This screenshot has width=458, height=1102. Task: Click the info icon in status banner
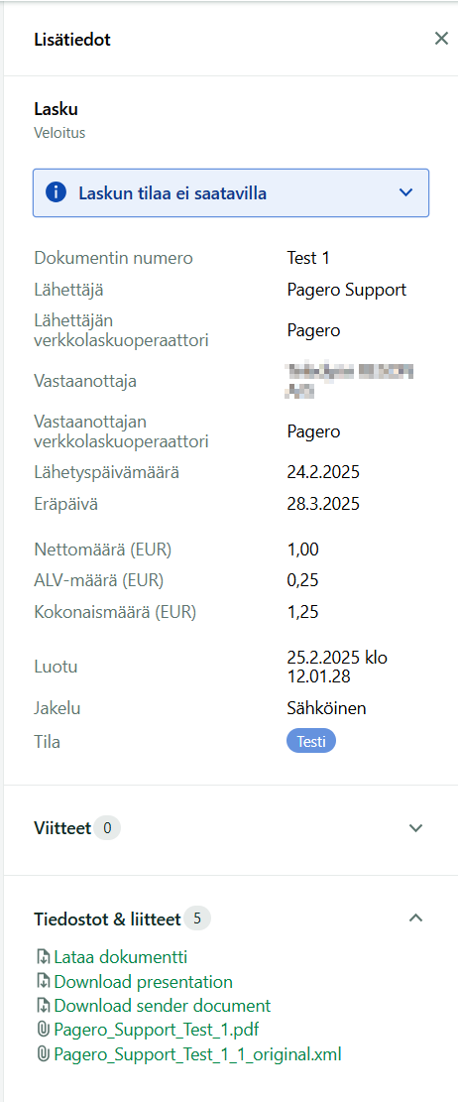[x=56, y=191]
